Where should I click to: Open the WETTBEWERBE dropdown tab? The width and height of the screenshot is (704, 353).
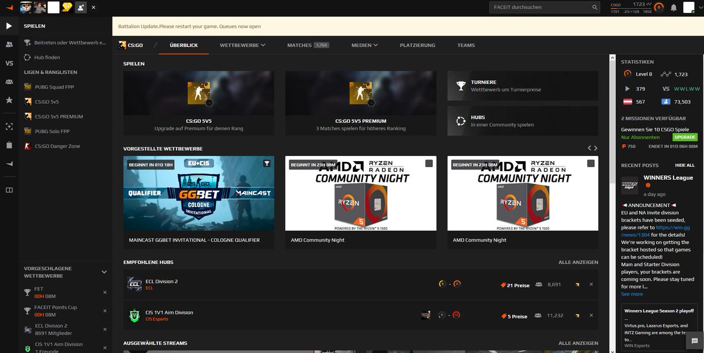click(x=242, y=45)
